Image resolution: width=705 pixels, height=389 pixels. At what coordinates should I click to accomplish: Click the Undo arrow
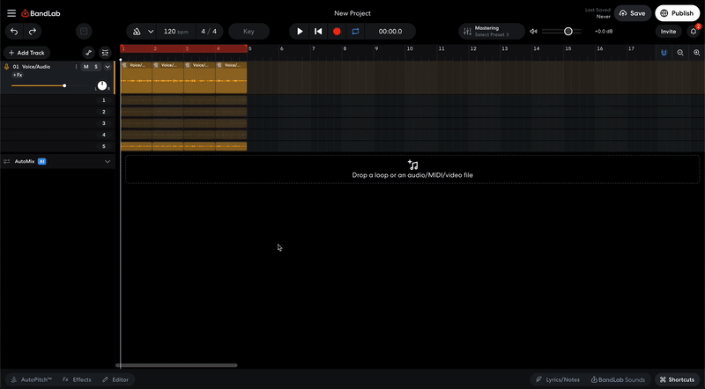click(x=14, y=32)
